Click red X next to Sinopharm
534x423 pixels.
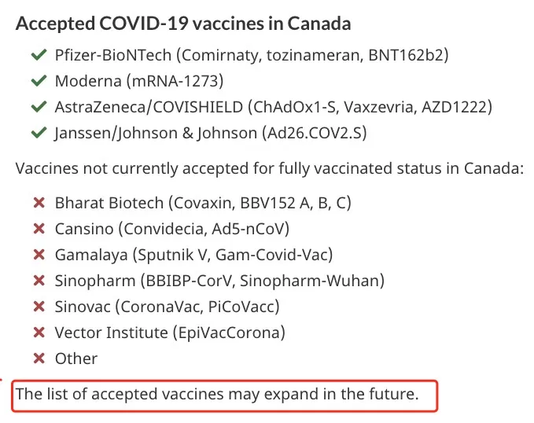coord(39,281)
